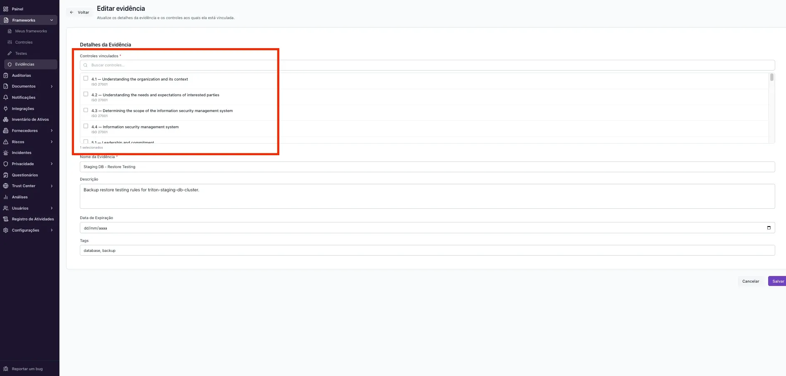Screen dimensions: 786x376
Task: Click the Auditorias clipboard icon
Action: point(6,76)
